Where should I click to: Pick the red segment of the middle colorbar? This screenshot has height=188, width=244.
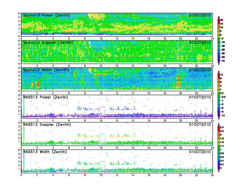(219, 76)
